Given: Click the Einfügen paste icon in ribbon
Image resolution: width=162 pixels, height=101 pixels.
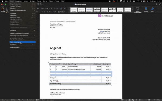Looking at the screenshot, I should pos(3,9).
